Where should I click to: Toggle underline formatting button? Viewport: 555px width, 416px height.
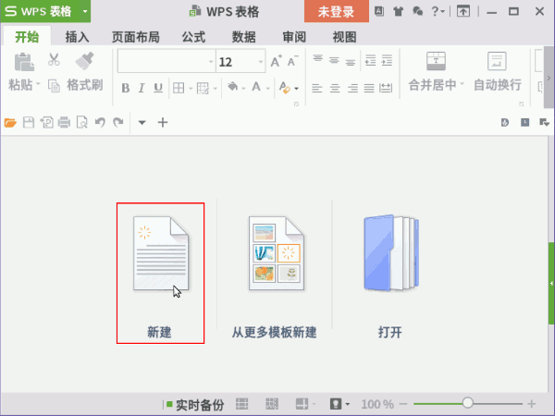pyautogui.click(x=157, y=89)
